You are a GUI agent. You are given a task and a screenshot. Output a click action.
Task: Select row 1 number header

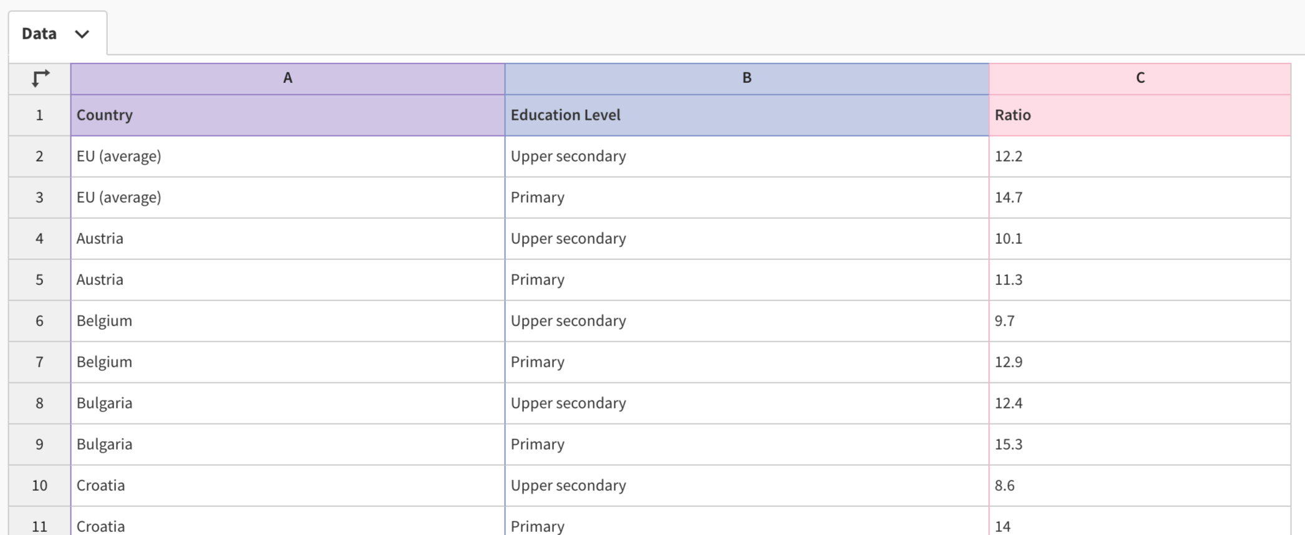(x=39, y=115)
